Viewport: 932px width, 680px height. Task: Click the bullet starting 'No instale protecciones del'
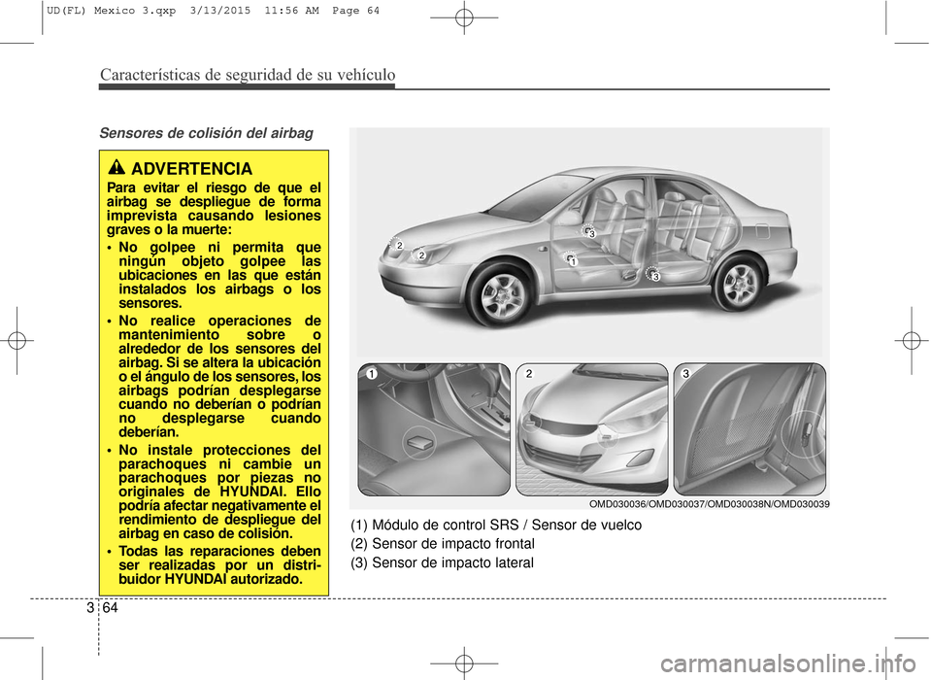tap(214, 492)
